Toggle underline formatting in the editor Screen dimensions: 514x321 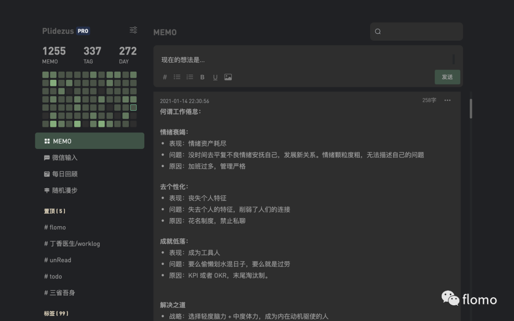pyautogui.click(x=215, y=78)
